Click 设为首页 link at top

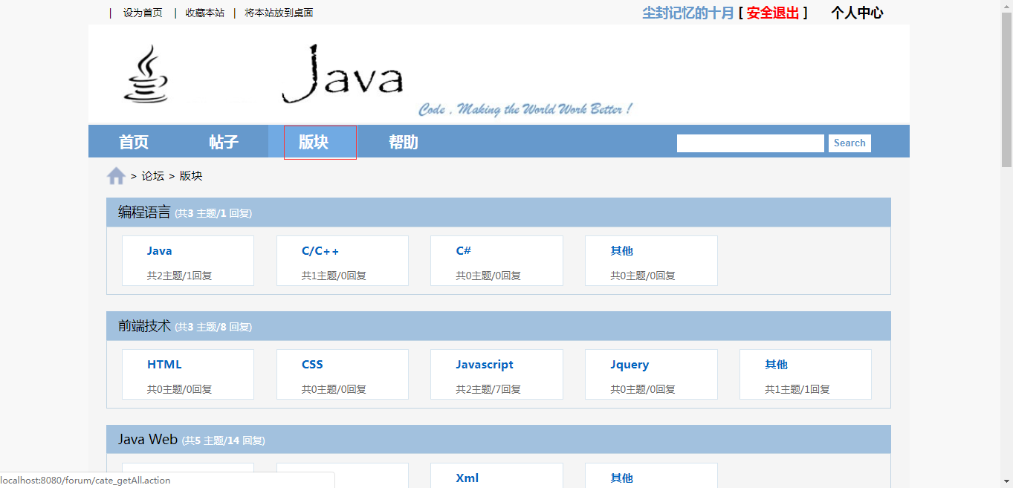pyautogui.click(x=143, y=13)
